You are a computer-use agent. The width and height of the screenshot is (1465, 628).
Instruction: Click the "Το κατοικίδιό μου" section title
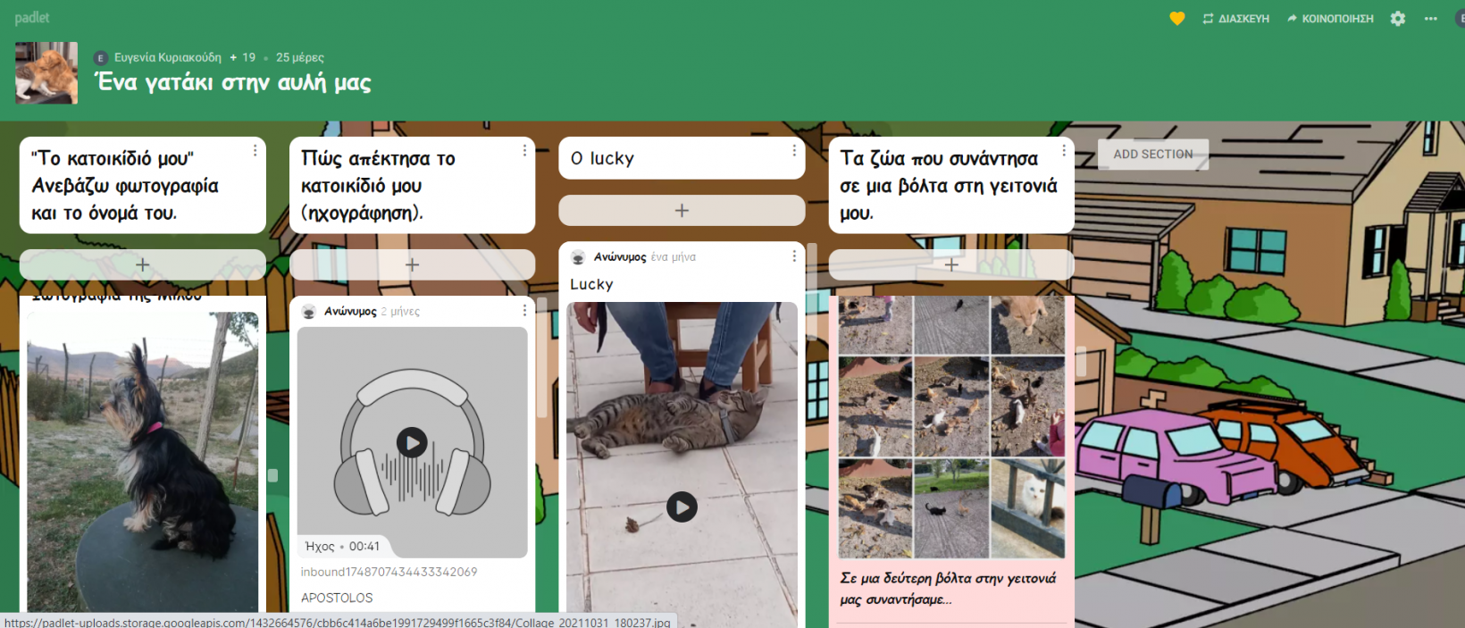pos(125,186)
